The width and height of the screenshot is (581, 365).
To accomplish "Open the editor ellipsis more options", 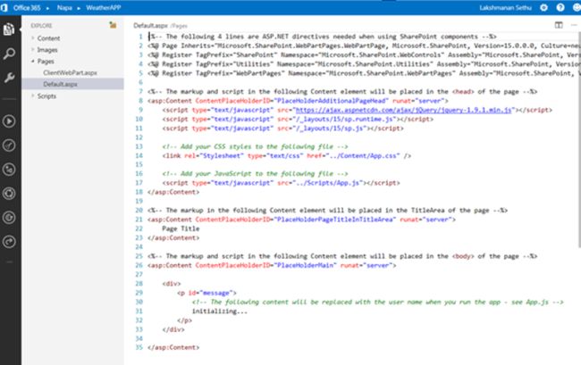I will tap(574, 25).
